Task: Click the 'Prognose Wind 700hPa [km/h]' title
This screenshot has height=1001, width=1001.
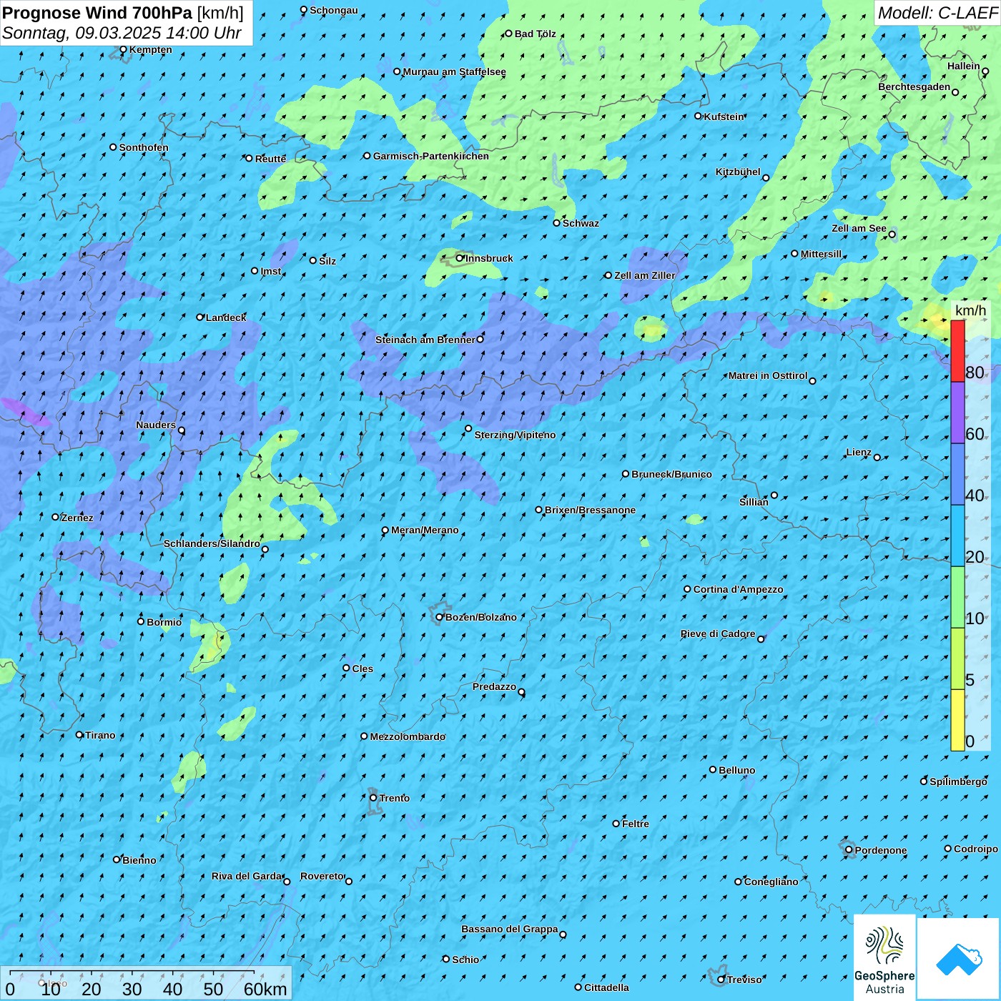Action: click(x=123, y=12)
